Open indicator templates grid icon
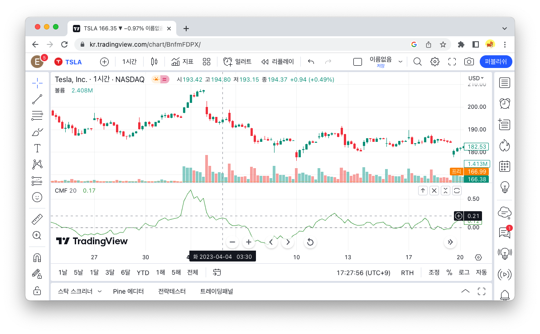 [206, 62]
